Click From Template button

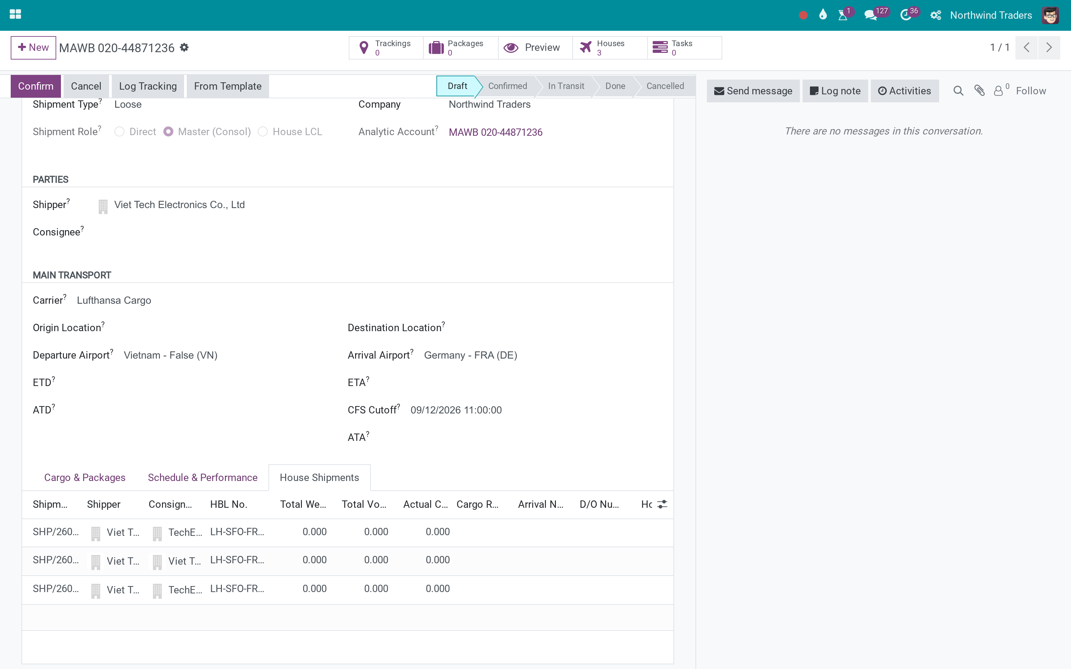click(x=228, y=86)
